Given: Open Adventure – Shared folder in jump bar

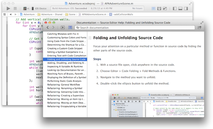Looking at the screenshot, I should pos(50,14).
